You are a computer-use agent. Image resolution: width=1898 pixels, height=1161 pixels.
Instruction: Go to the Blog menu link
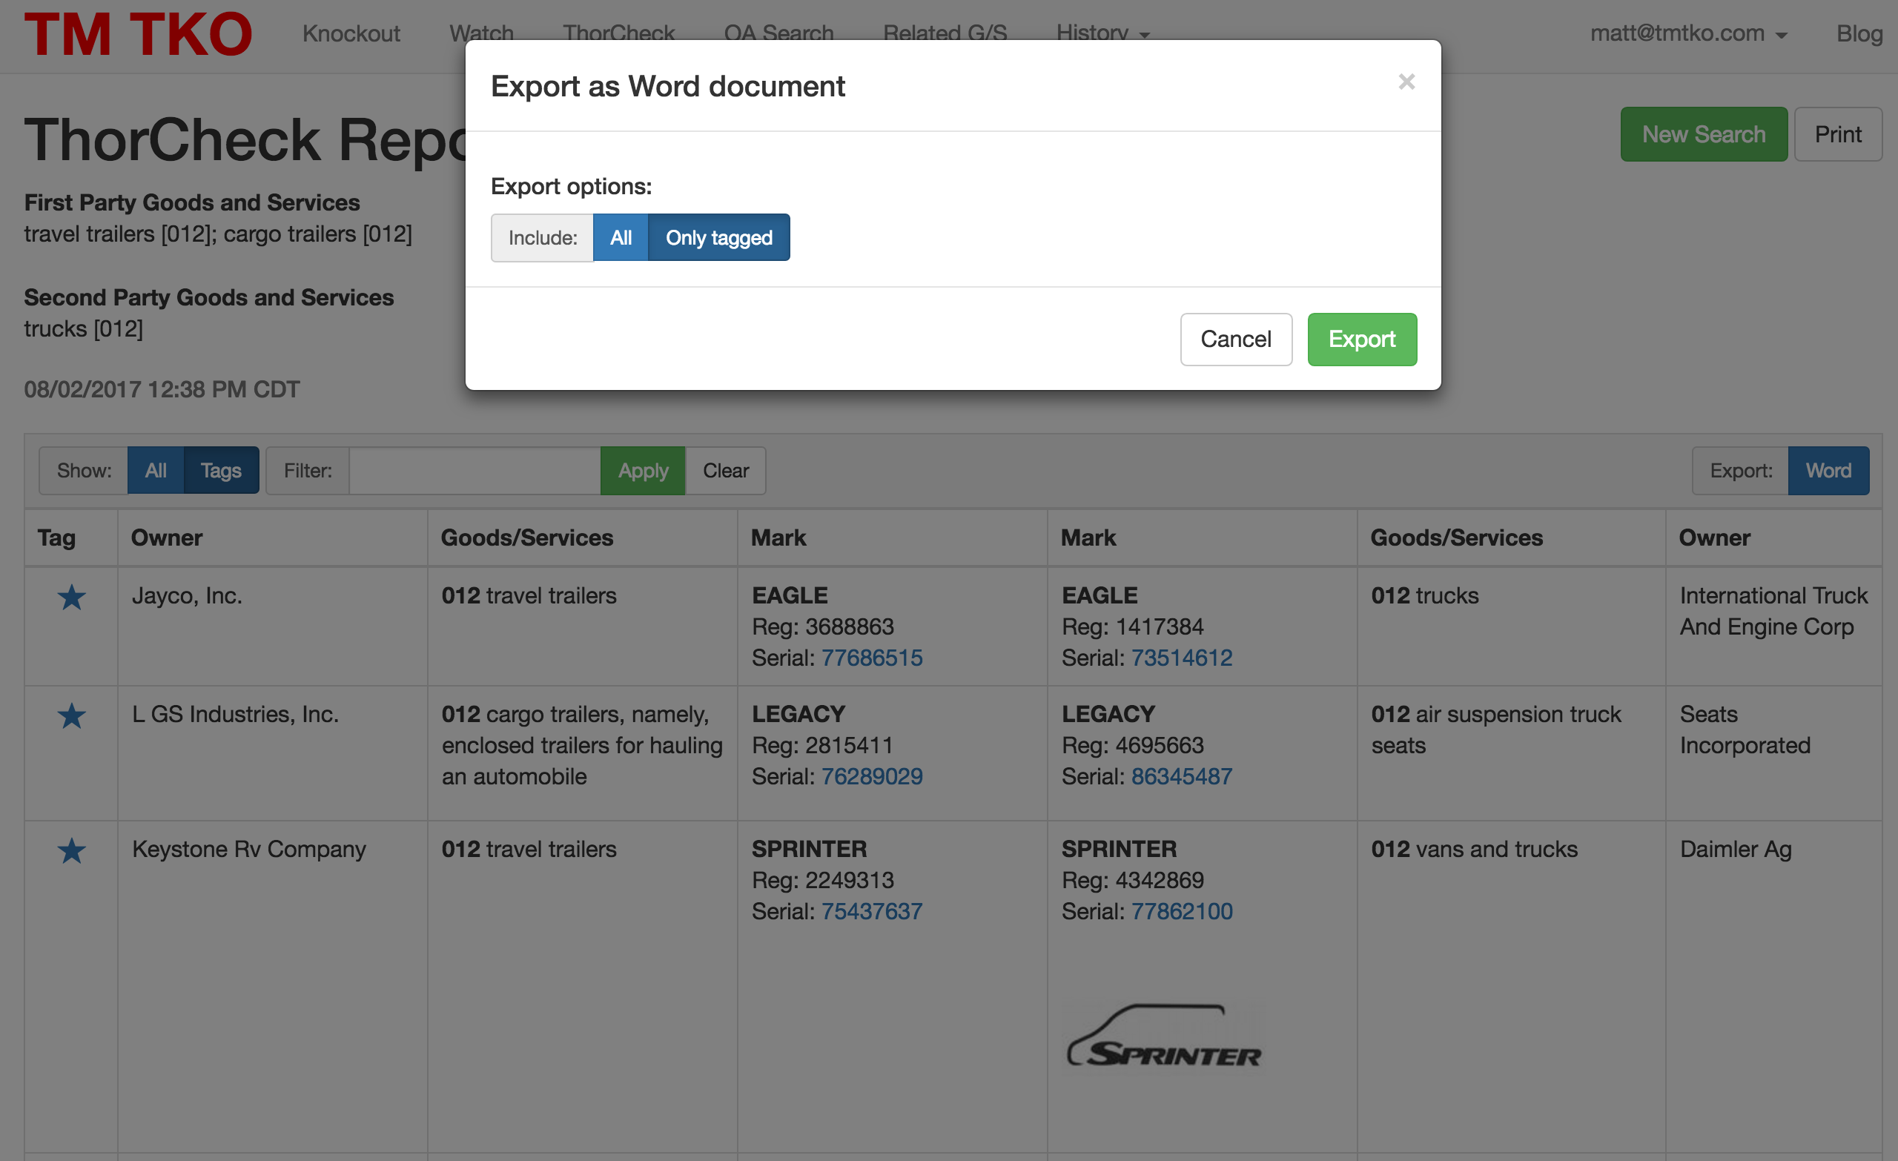pyautogui.click(x=1859, y=33)
